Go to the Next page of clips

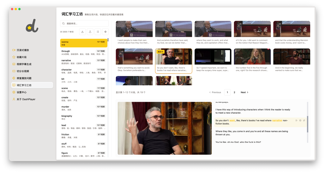(244, 92)
